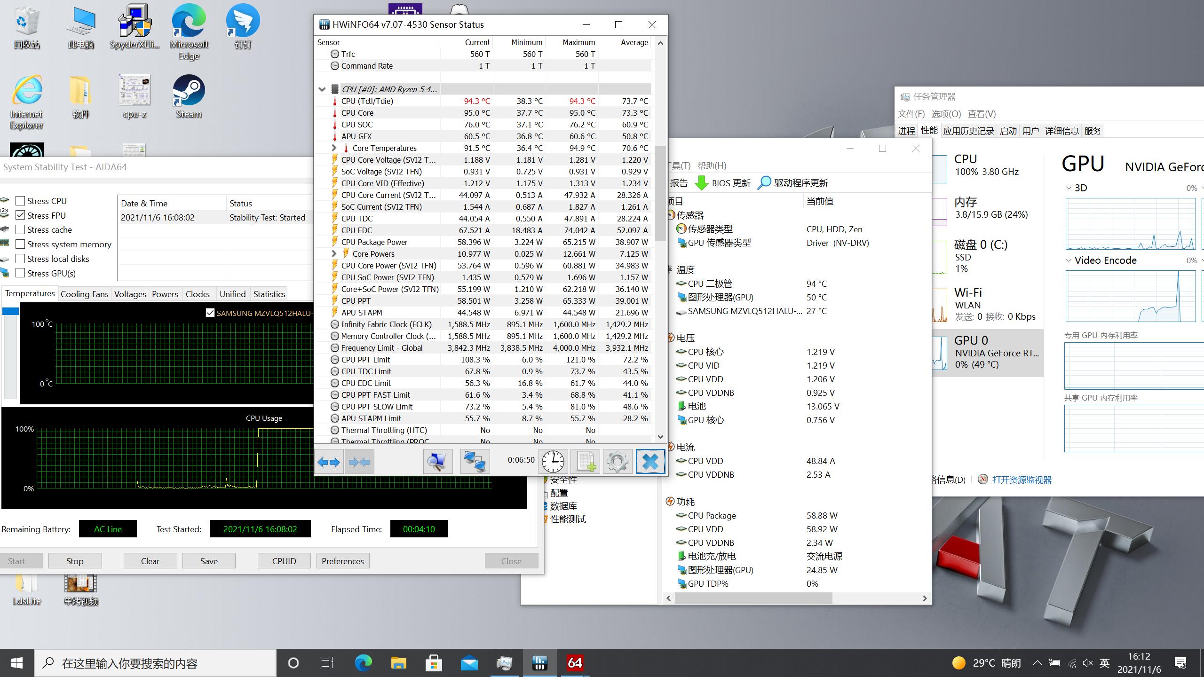Screen dimensions: 1204x677
Task: Open 打开资源监视器 link
Action: [1021, 480]
